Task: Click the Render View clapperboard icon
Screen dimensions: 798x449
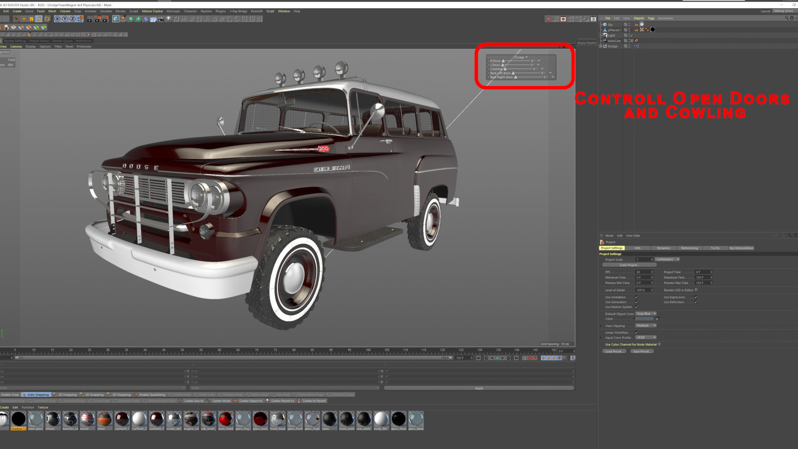Action: 90,19
